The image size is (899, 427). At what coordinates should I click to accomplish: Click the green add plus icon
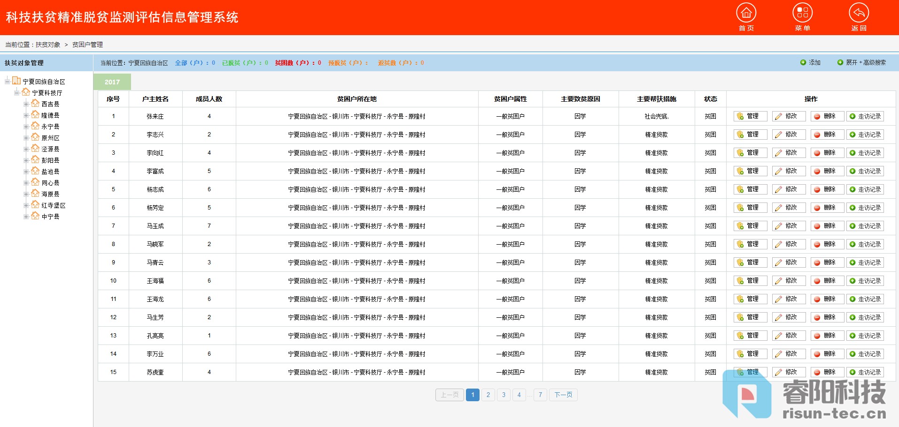pos(803,63)
